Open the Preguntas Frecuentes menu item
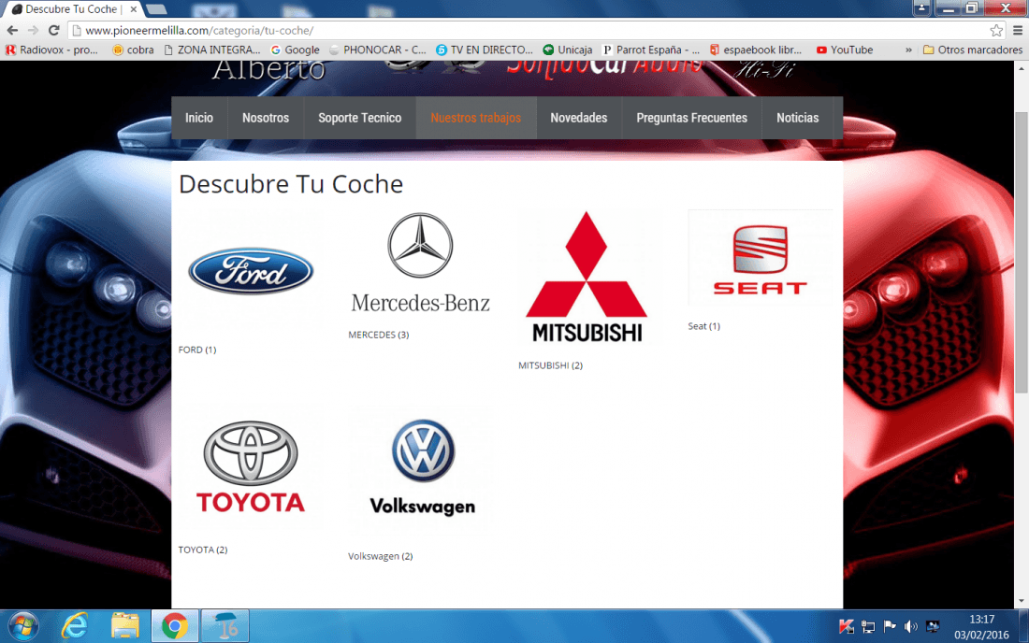Viewport: 1029px width, 643px height. coord(691,118)
